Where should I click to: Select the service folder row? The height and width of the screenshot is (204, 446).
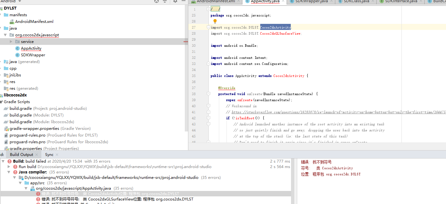coord(94,42)
